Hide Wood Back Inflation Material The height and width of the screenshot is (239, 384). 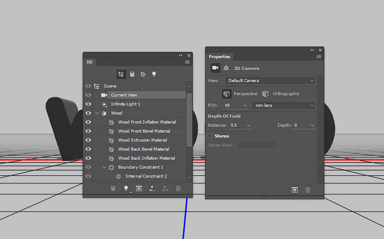tap(88, 158)
